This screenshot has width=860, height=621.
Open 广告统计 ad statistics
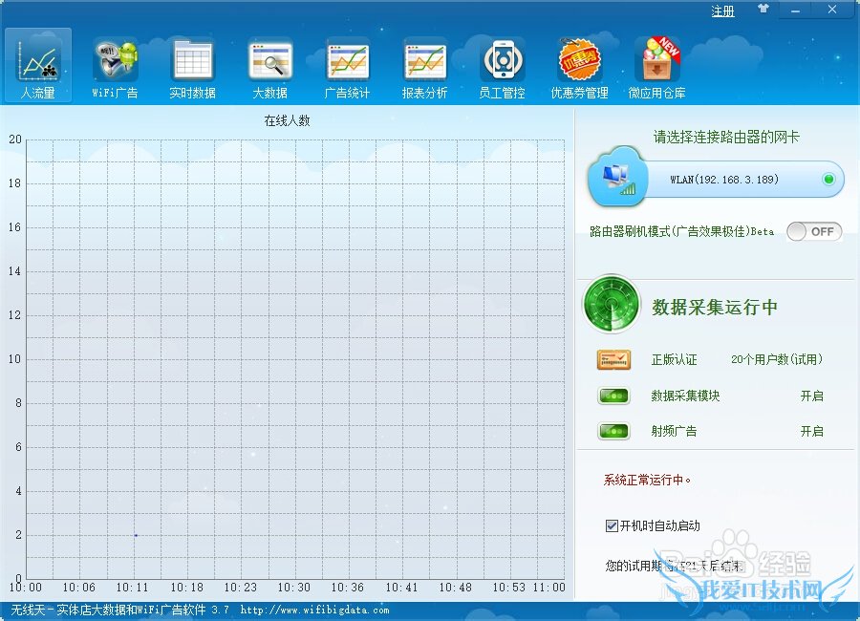347,67
